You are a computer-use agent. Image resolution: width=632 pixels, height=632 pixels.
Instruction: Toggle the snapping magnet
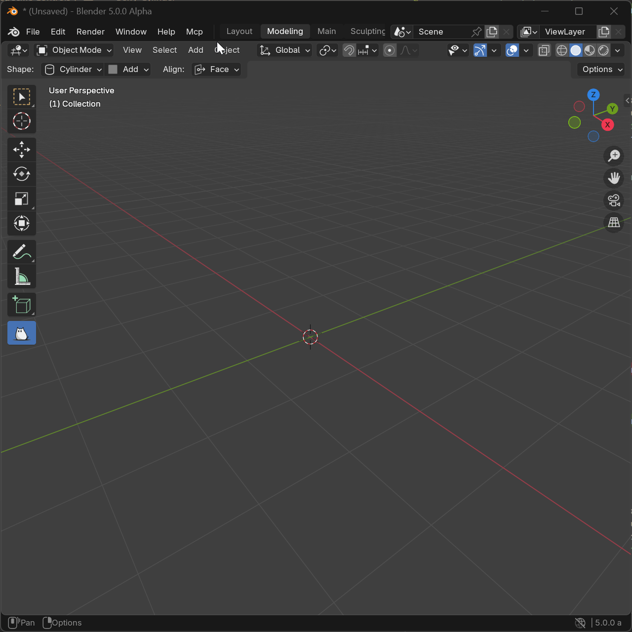tap(349, 50)
